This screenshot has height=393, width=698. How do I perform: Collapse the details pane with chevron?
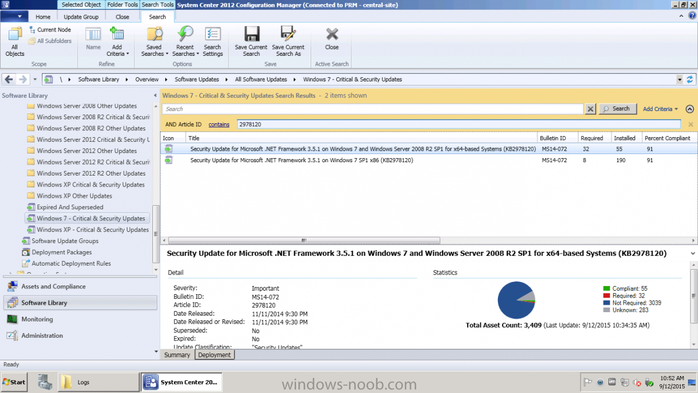coord(693,253)
